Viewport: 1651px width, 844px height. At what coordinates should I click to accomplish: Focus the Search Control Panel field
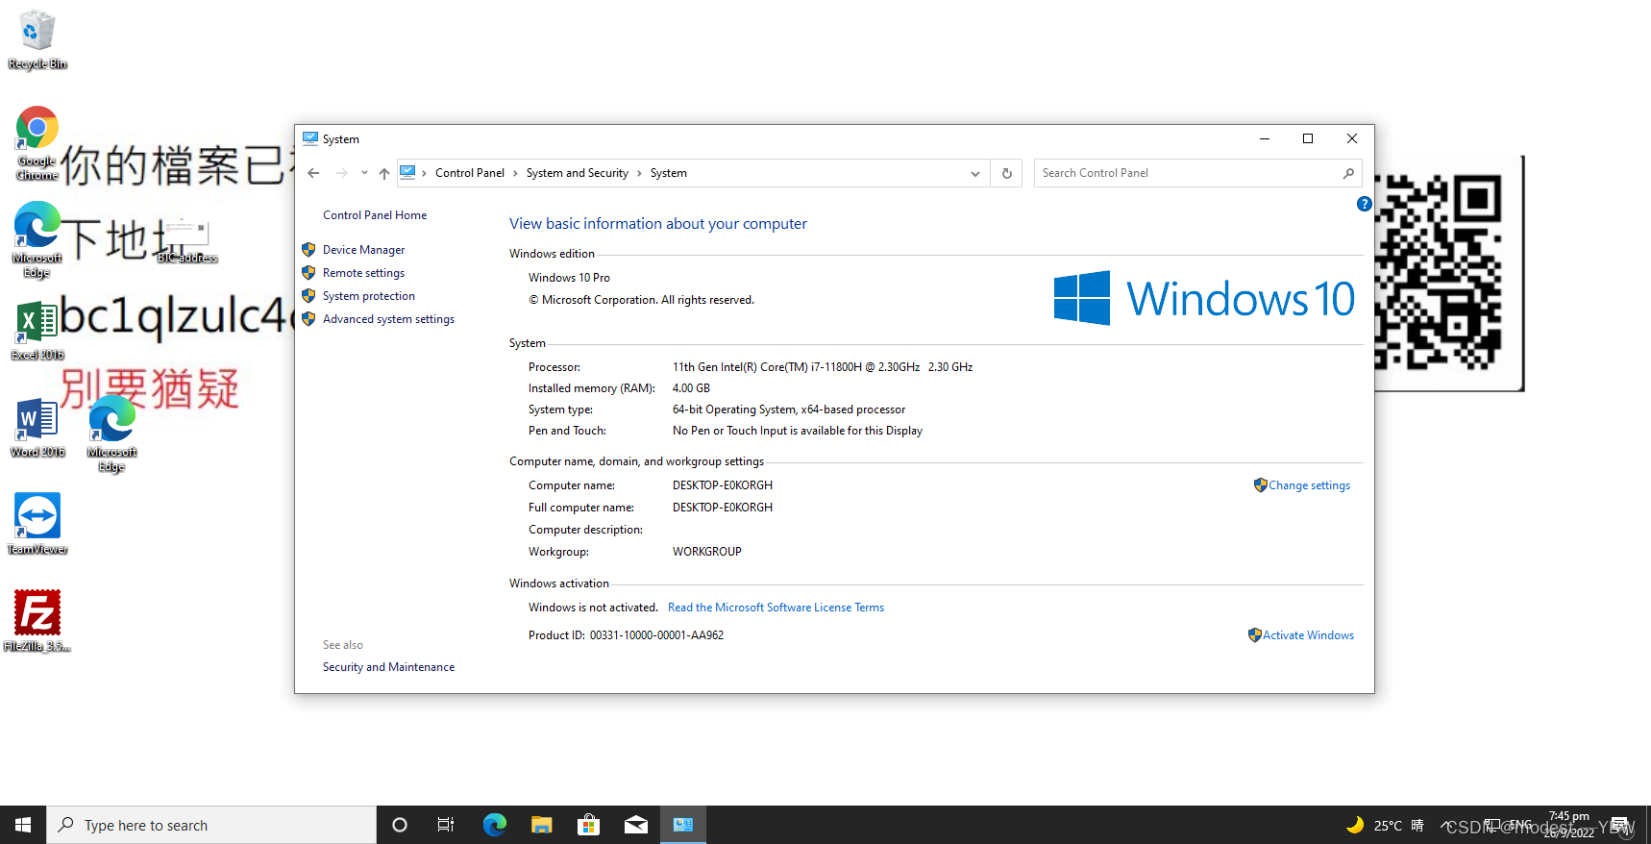1197,173
